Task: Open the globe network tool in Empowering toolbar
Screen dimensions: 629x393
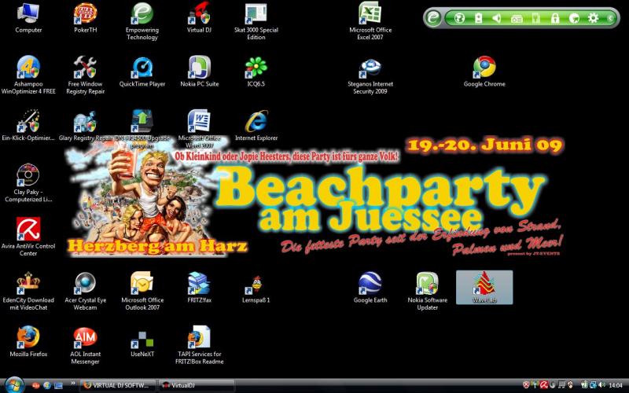Action: pos(459,18)
